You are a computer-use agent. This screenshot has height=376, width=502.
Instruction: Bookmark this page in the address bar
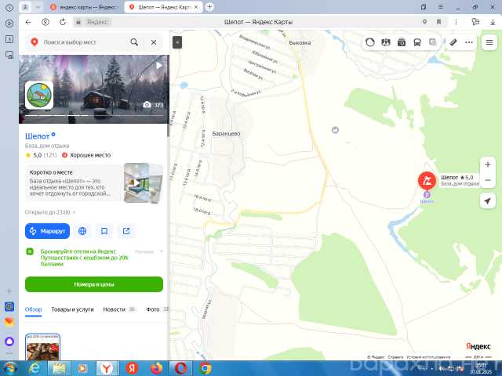[439, 22]
